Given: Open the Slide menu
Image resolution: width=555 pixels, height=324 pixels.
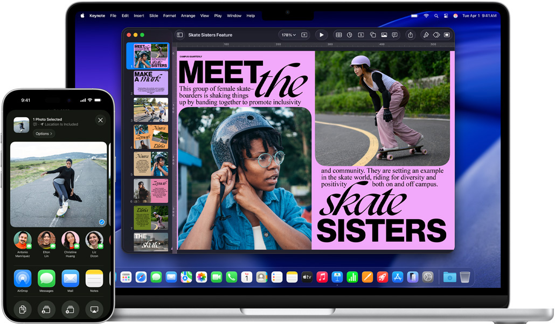Looking at the screenshot, I should click(x=154, y=16).
